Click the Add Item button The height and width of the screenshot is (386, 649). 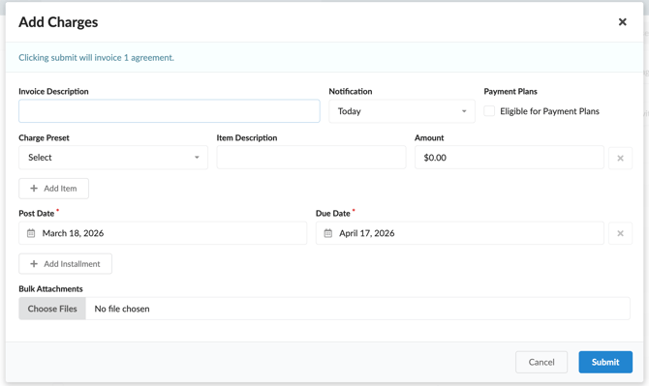(54, 189)
